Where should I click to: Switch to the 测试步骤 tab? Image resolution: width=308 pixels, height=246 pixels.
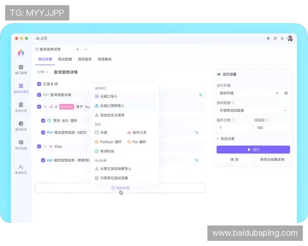[45, 59]
